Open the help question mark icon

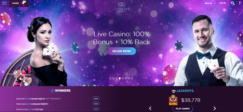(240, 3)
